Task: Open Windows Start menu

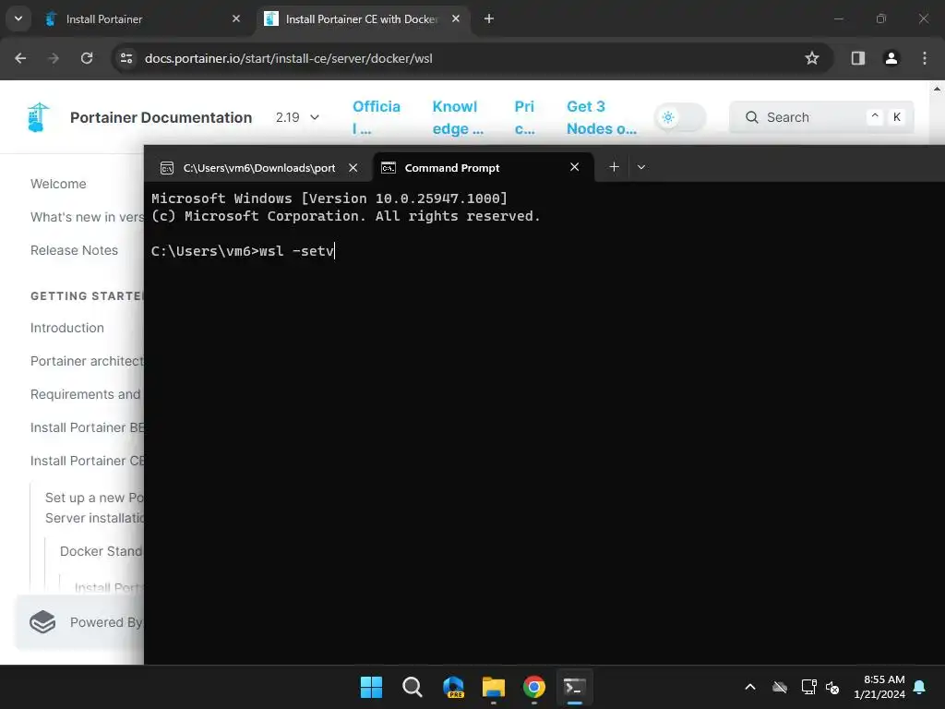Action: (371, 687)
